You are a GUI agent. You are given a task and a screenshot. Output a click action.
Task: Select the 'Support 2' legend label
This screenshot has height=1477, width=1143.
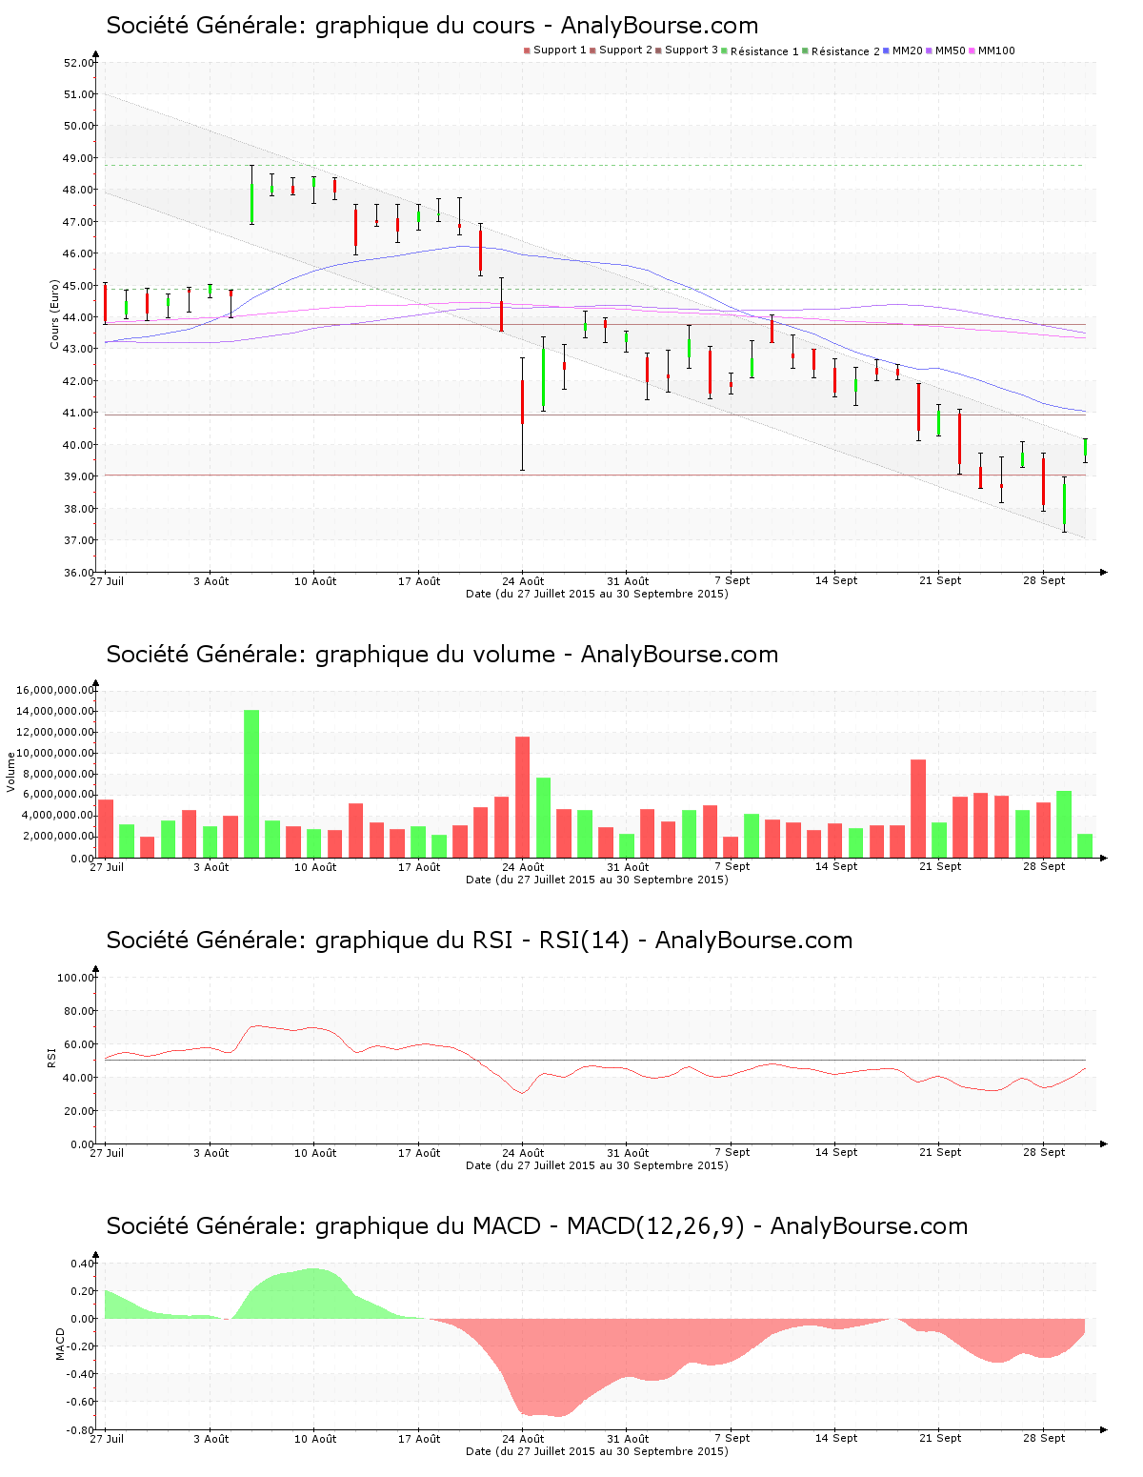coord(626,51)
